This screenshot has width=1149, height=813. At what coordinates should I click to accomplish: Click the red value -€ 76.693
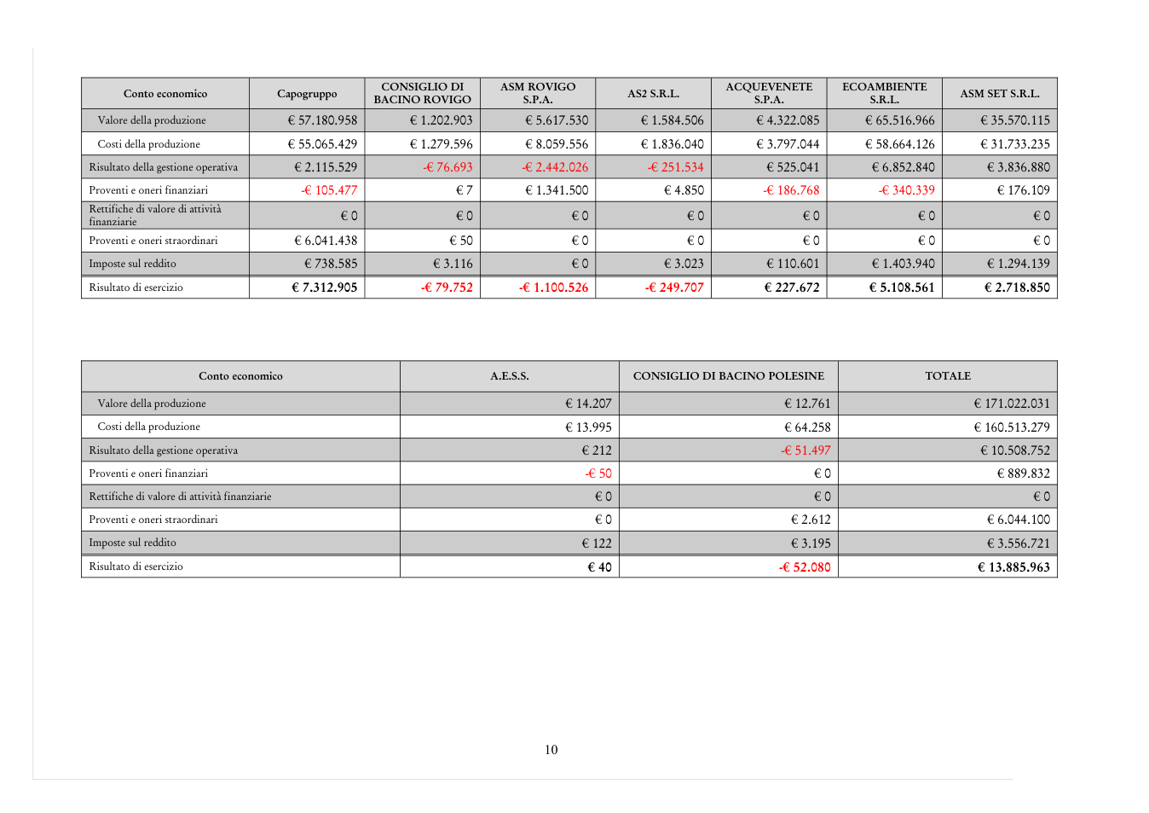coord(447,167)
